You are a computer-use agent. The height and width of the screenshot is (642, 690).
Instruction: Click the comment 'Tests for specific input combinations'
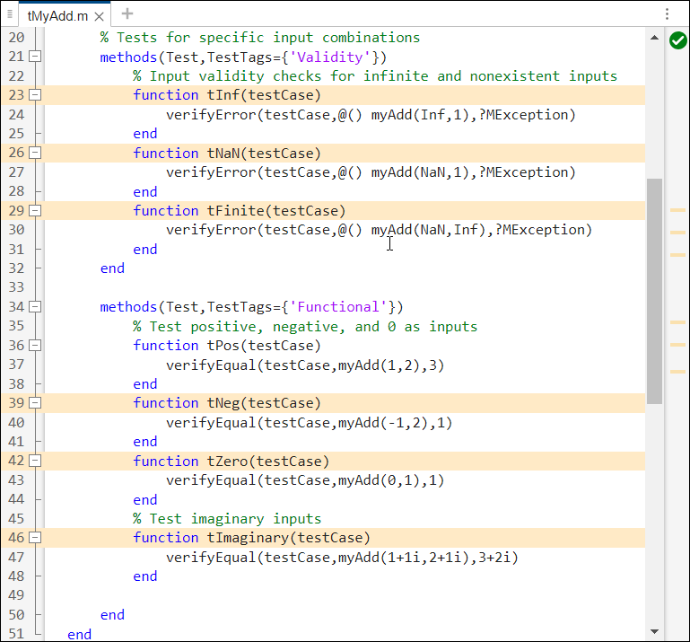(x=260, y=38)
